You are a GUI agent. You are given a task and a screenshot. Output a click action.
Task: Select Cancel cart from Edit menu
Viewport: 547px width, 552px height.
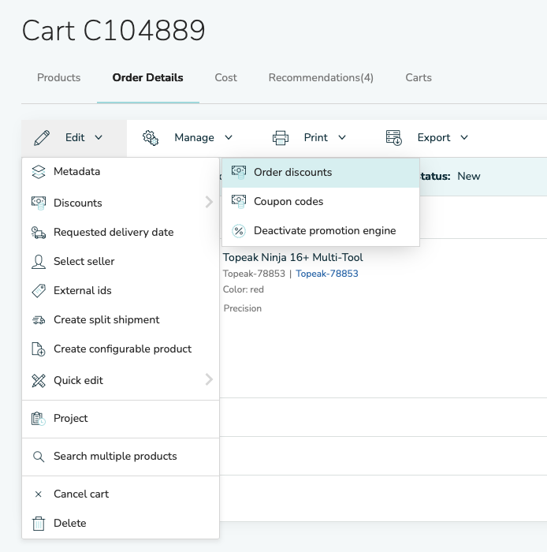coord(81,494)
